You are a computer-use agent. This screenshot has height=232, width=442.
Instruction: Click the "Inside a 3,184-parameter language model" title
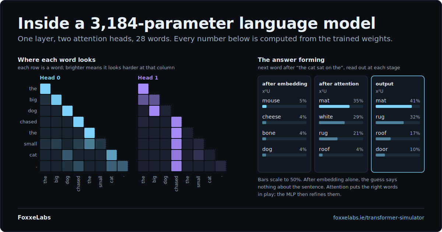pos(197,23)
